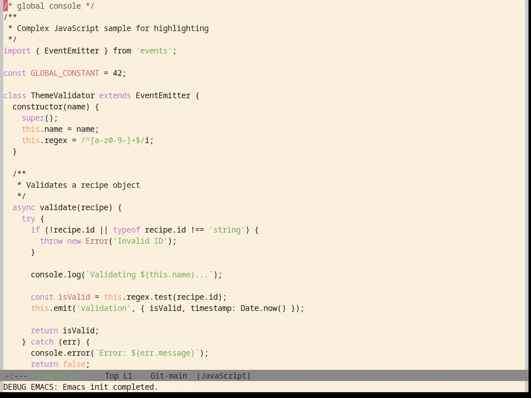Click 'validate(recipe)' method name
Viewport: 531px width, 398px height.
tap(76, 208)
